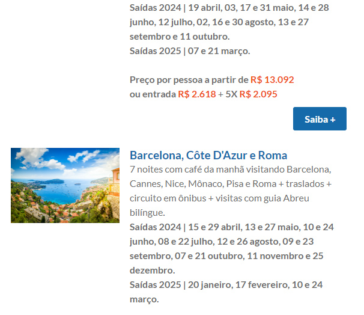Viewport: 364px width, 315px height.
Task: Click the circuito em ônibus text line
Action: (219, 198)
